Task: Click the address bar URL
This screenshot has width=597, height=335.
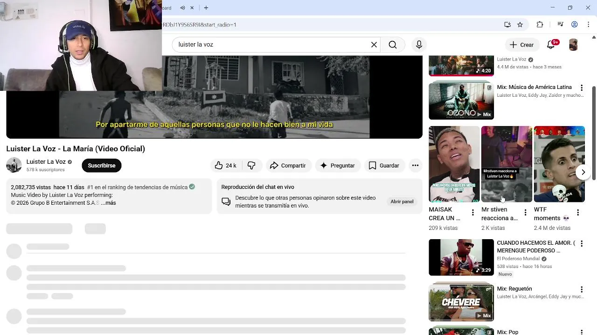Action: 199,25
